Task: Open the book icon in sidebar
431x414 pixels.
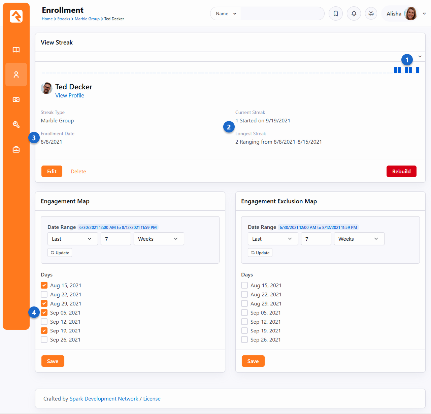Action: pyautogui.click(x=16, y=50)
